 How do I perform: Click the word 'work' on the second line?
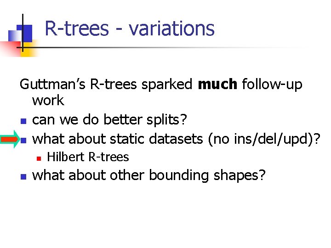[48, 101]
